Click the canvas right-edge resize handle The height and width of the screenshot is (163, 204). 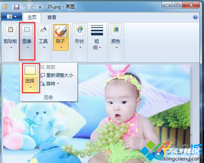[x=191, y=135]
